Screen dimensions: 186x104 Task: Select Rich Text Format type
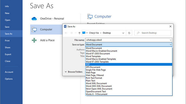coord(129,78)
